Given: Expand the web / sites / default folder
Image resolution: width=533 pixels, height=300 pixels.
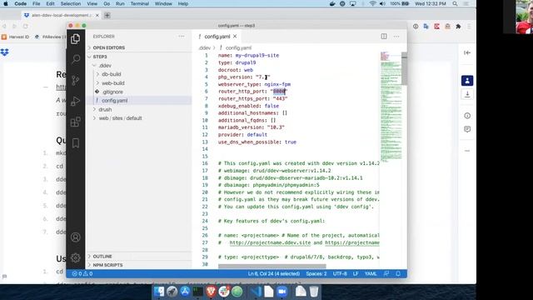Looking at the screenshot, I should tap(140, 118).
